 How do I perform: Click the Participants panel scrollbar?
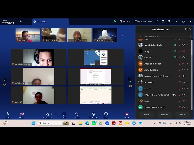point(192,75)
